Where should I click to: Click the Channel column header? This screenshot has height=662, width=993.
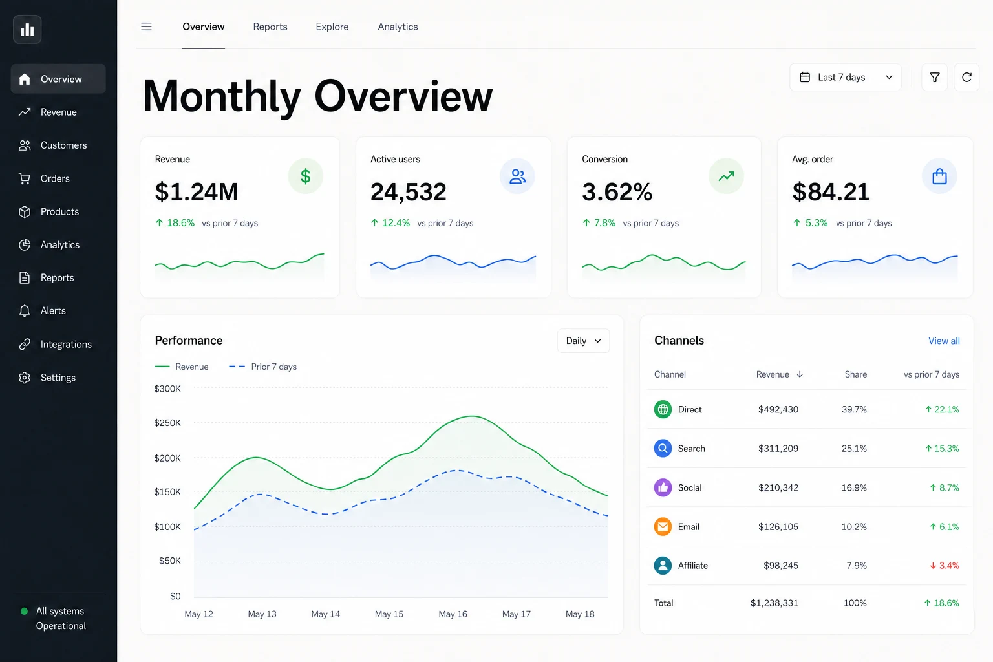point(670,374)
